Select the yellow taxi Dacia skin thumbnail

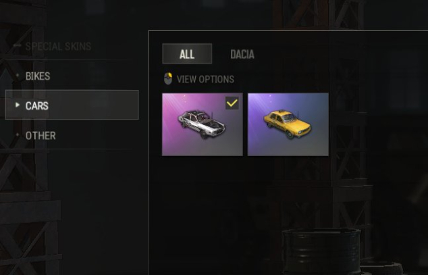(288, 124)
